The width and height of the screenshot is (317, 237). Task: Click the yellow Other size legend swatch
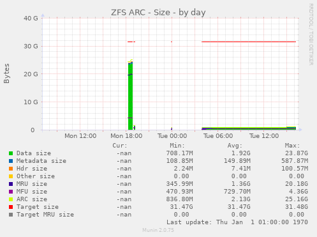click(x=11, y=176)
